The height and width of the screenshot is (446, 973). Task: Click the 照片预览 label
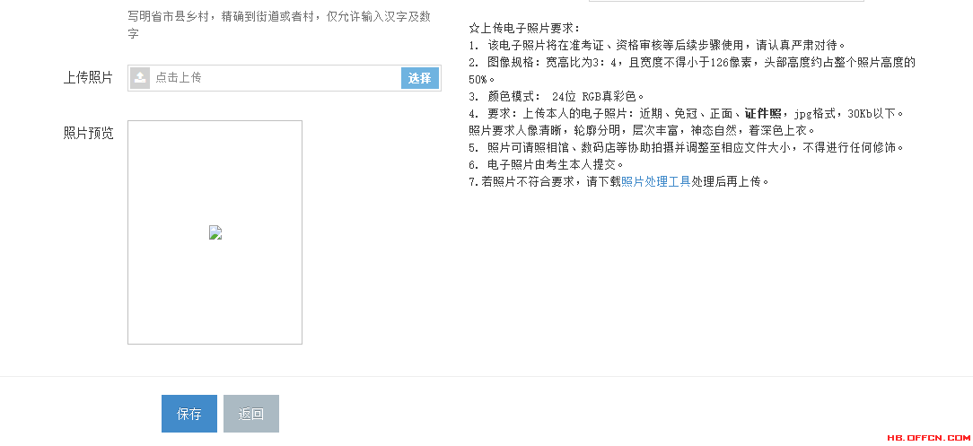tap(88, 134)
